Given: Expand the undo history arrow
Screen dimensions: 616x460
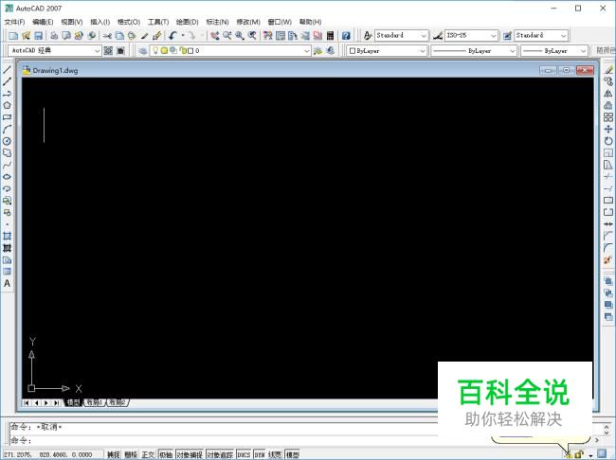Looking at the screenshot, I should 183,36.
